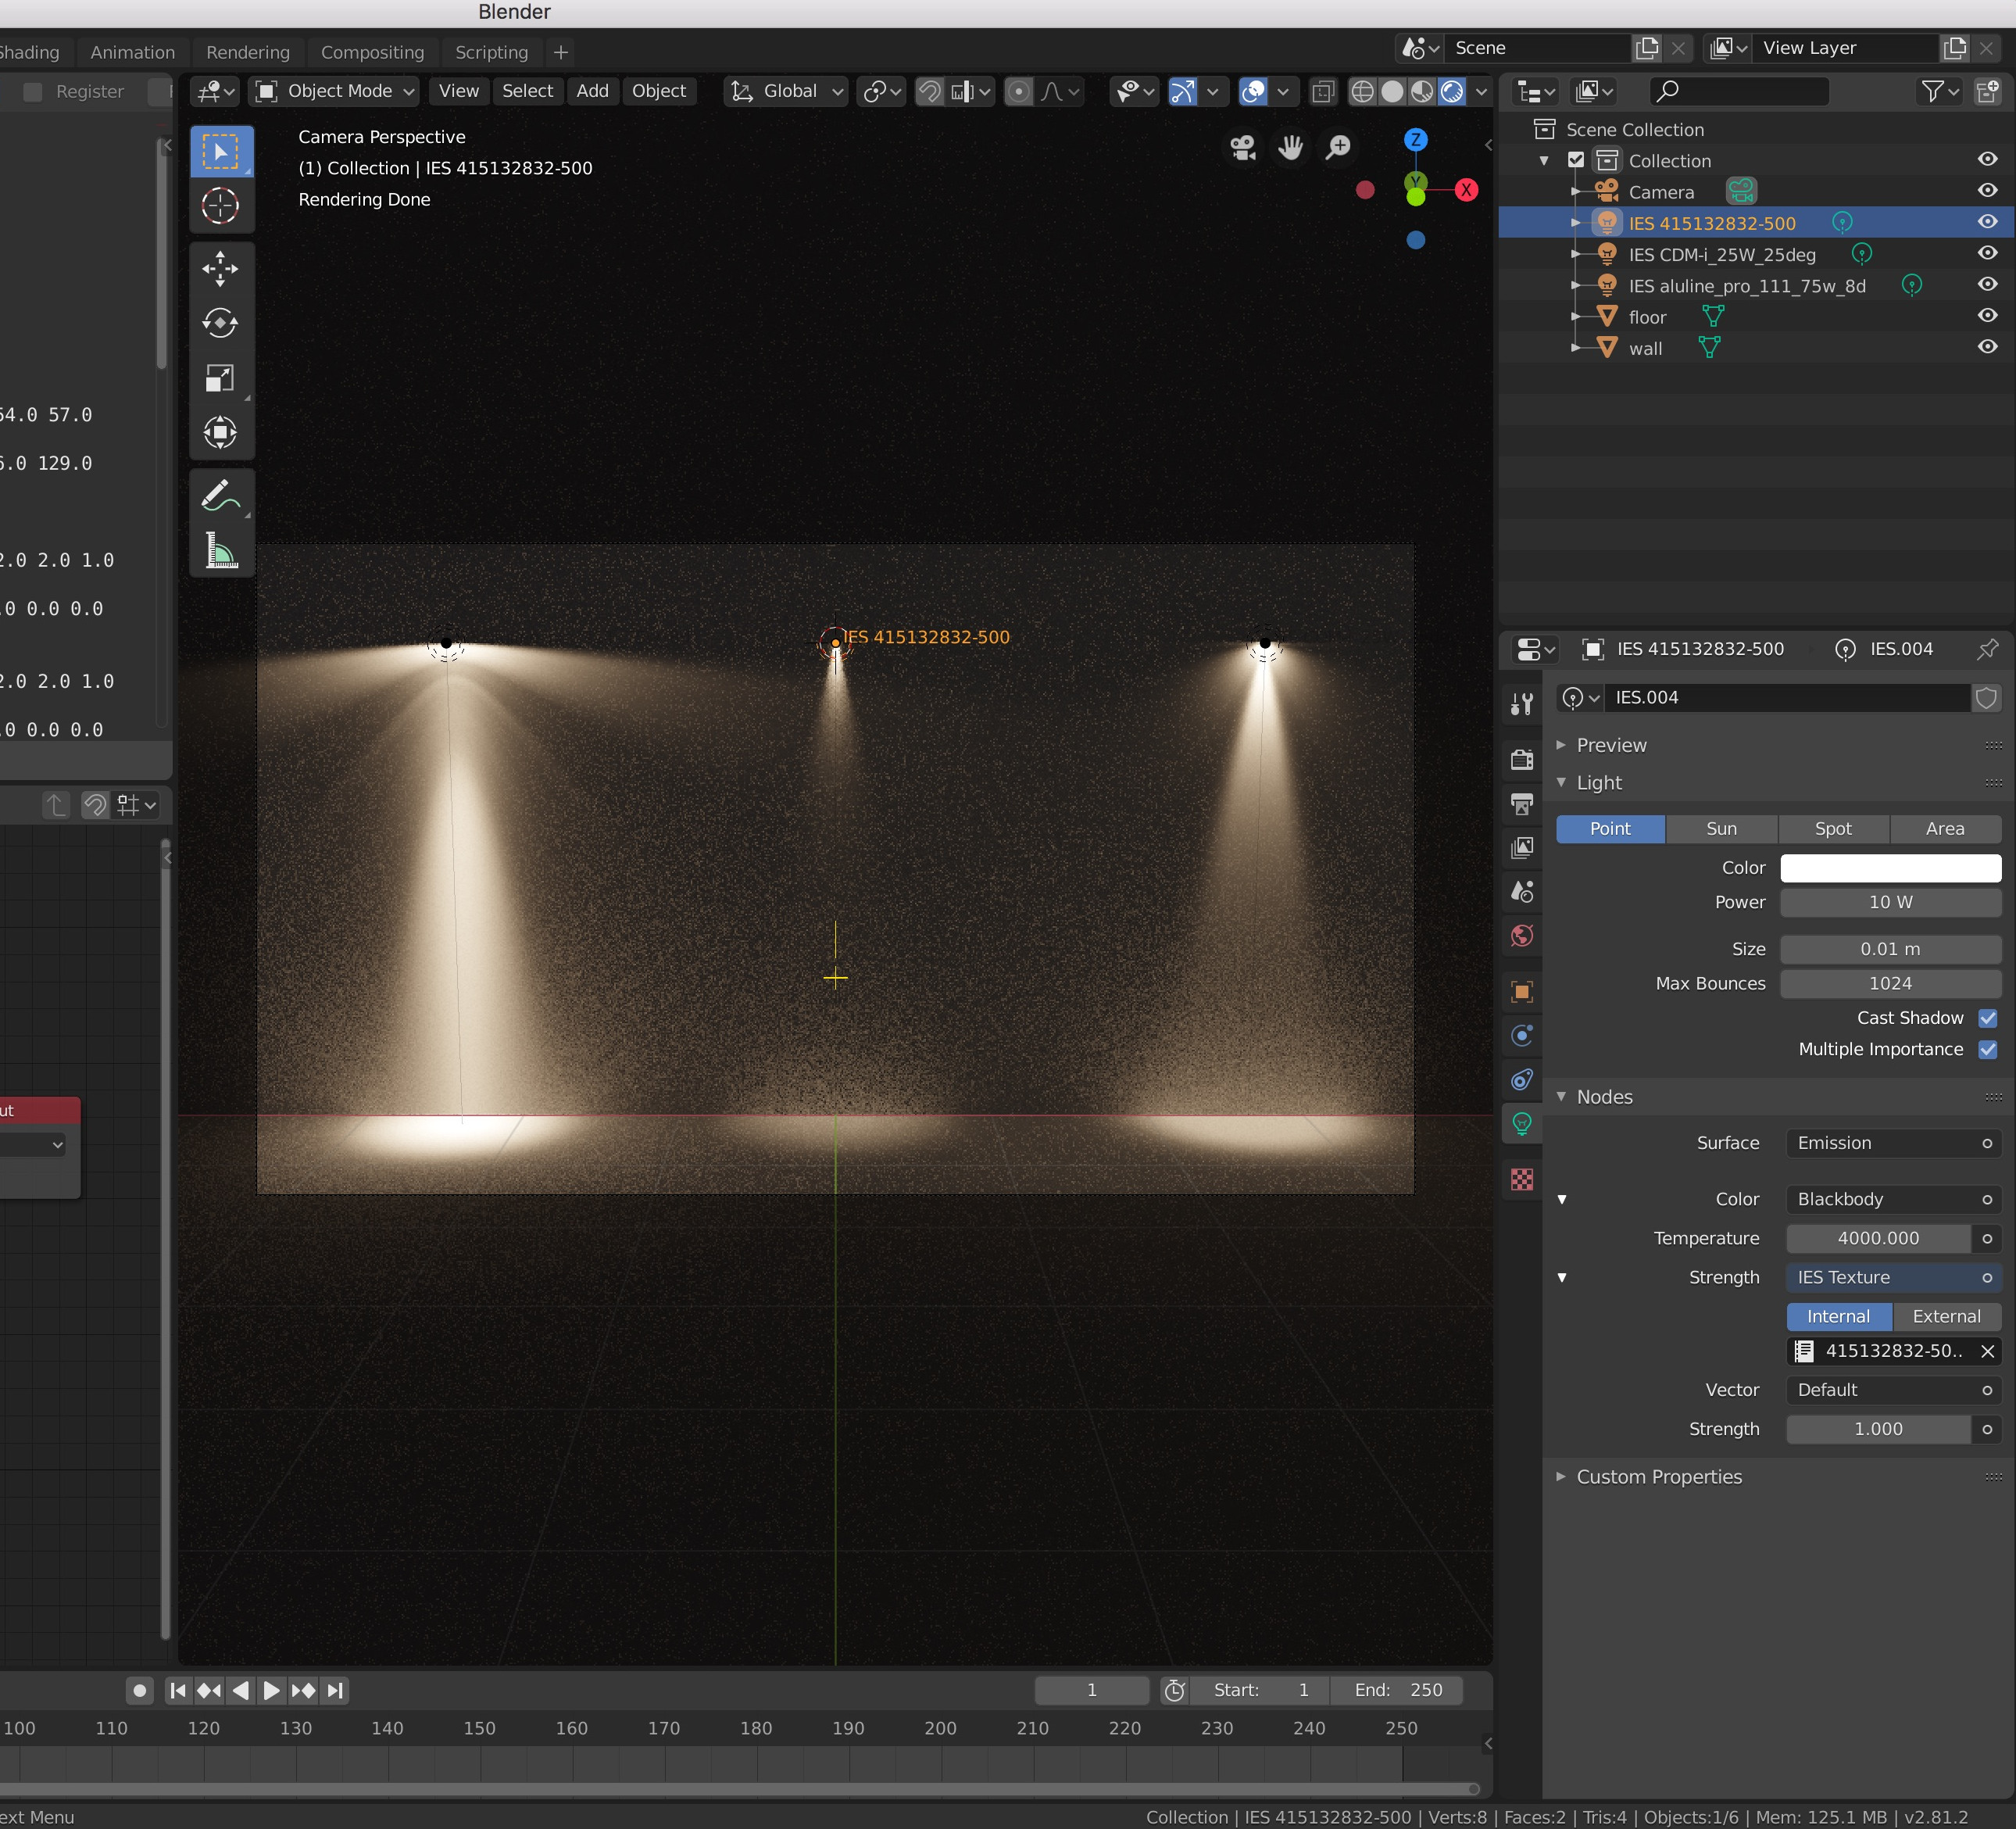The height and width of the screenshot is (1829, 2016).
Task: Open the Surface Emission dropdown
Action: [x=1893, y=1144]
